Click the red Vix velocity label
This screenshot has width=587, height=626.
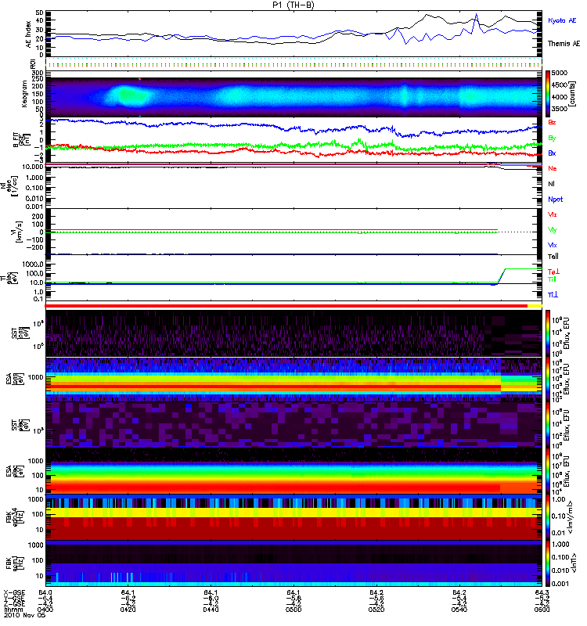tap(552, 214)
